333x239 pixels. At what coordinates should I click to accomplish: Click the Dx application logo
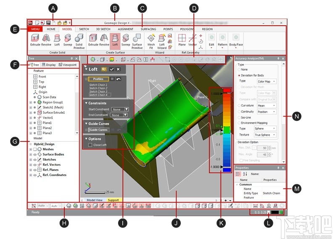(31, 23)
